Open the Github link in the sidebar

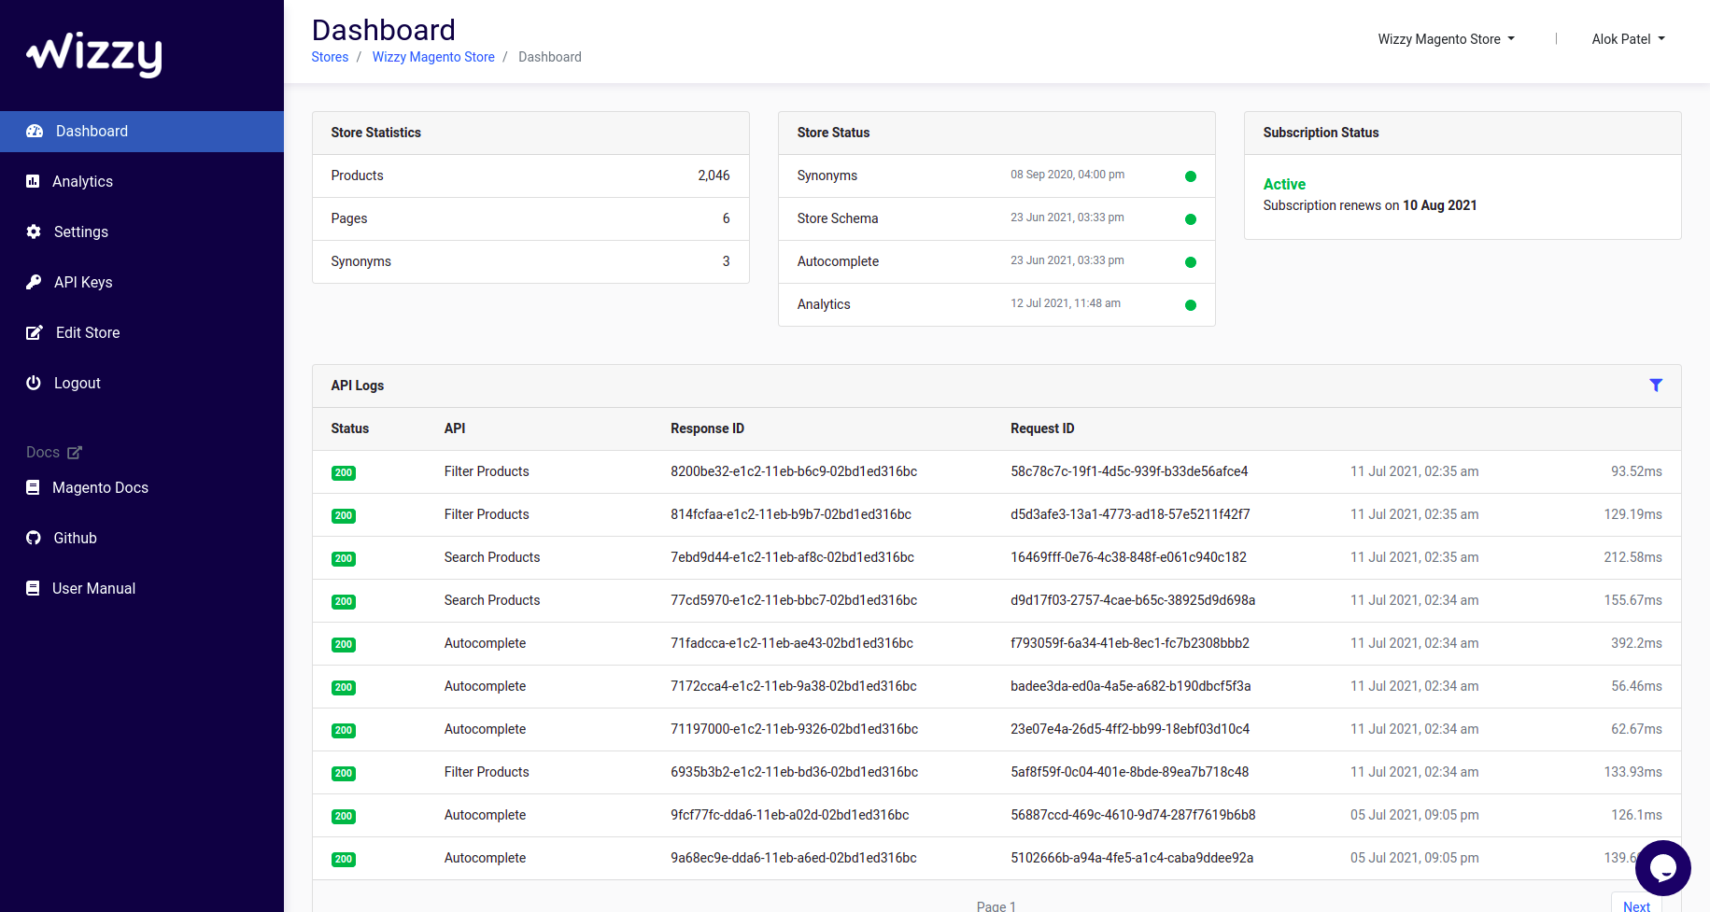pos(75,538)
